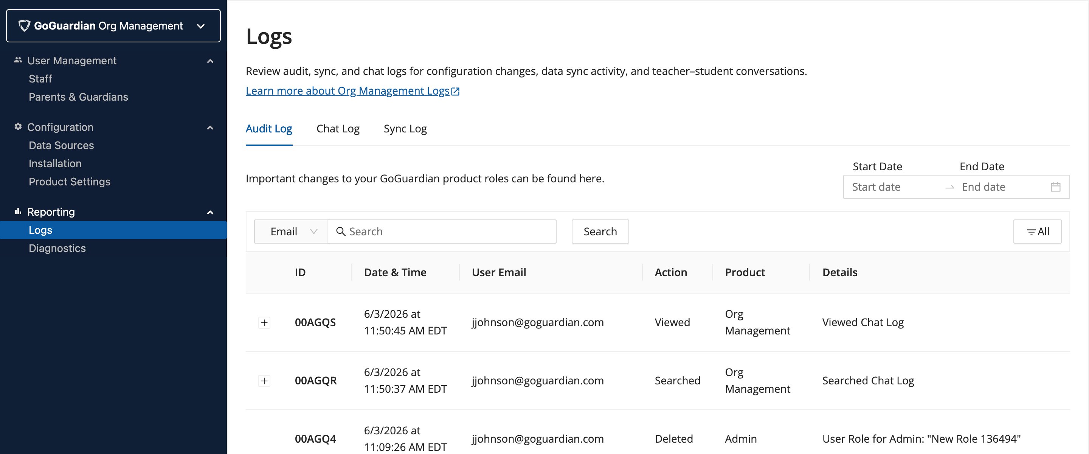
Task: Click the Details column header
Action: [839, 272]
